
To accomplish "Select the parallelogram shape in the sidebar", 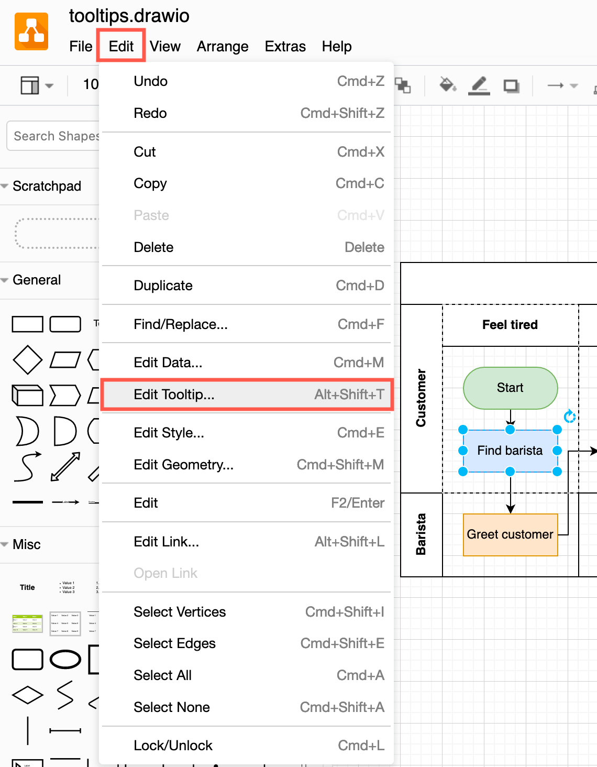I will (65, 359).
